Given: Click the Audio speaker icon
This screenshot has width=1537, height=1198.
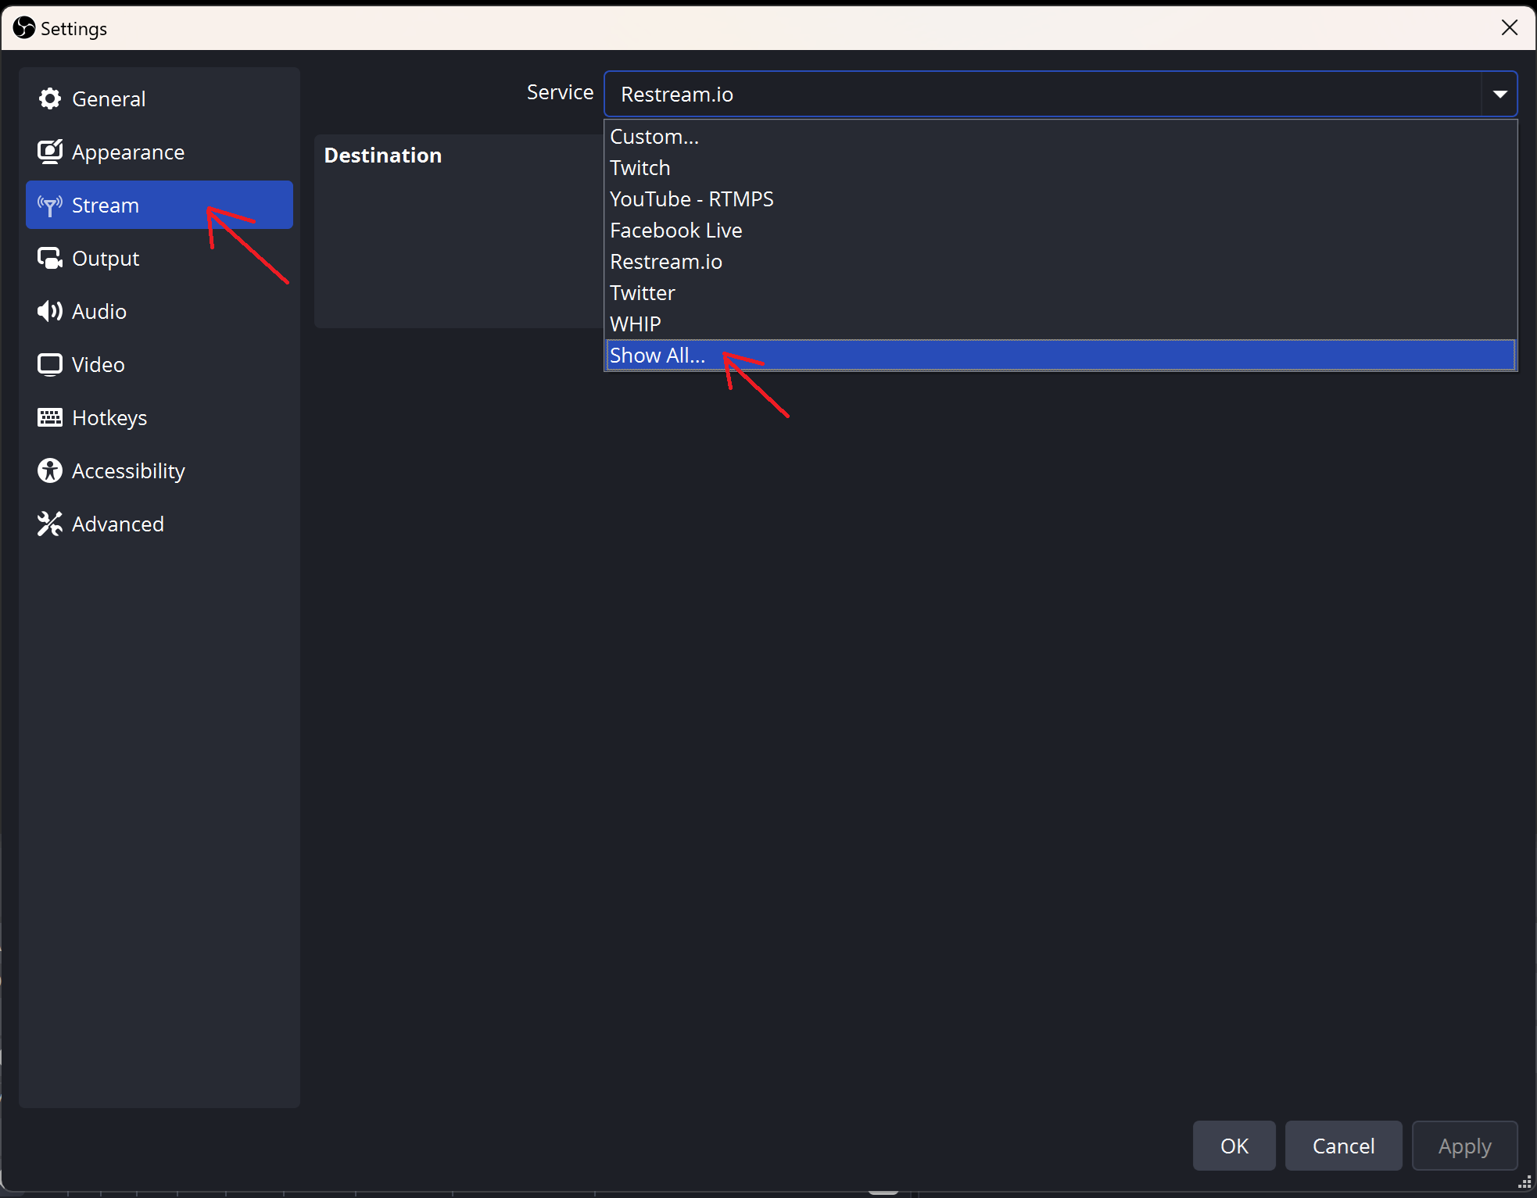Looking at the screenshot, I should tap(50, 311).
